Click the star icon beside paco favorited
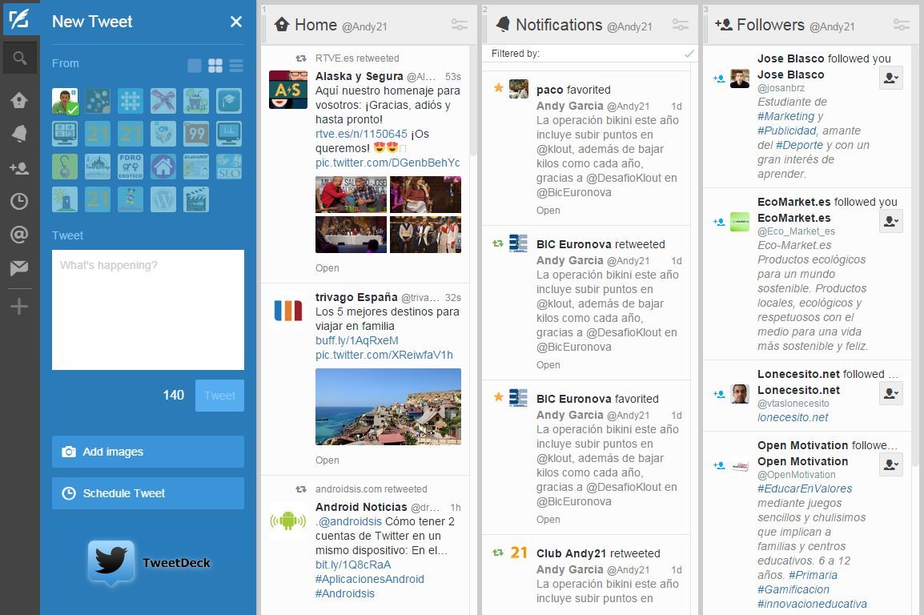Viewport: 924px width, 615px height. [499, 88]
